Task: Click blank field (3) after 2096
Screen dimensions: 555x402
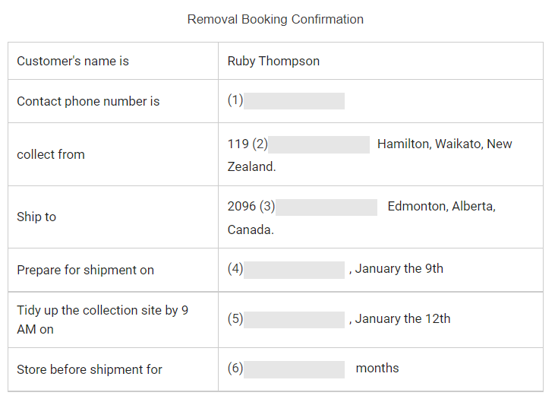Action: tap(326, 207)
